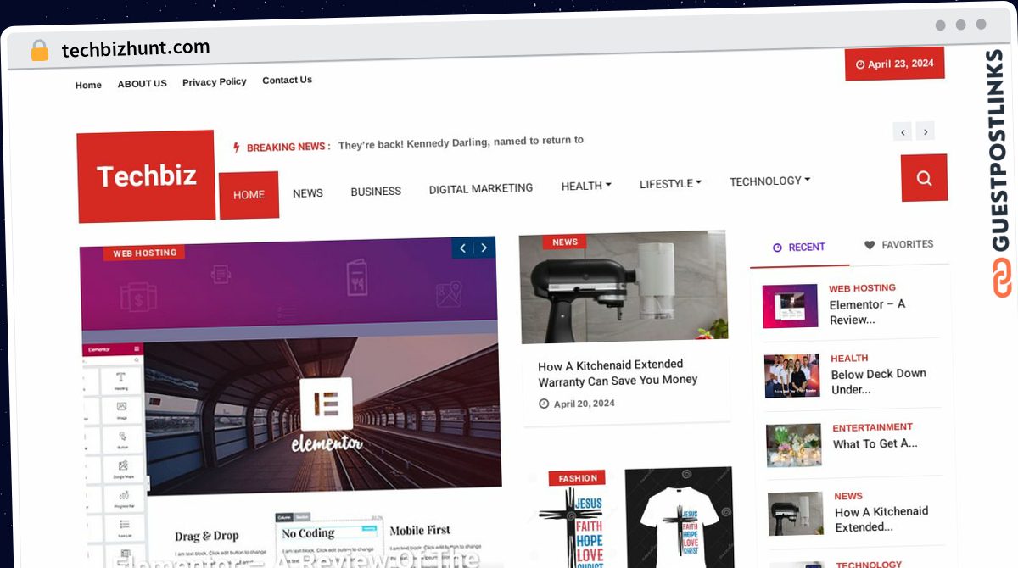1018x568 pixels.
Task: Open the ABOUT US page link
Action: tap(142, 84)
